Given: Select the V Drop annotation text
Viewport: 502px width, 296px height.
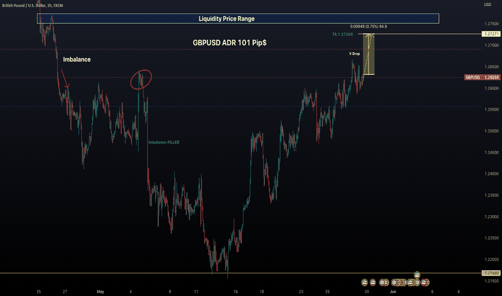Looking at the screenshot, I should pos(354,54).
